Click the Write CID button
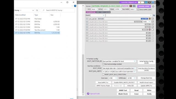The height and width of the screenshot is (99, 176). (x=130, y=86)
